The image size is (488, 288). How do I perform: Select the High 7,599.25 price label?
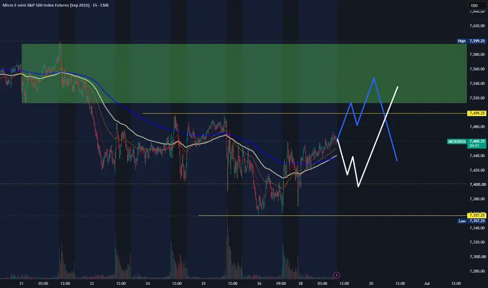(471, 41)
